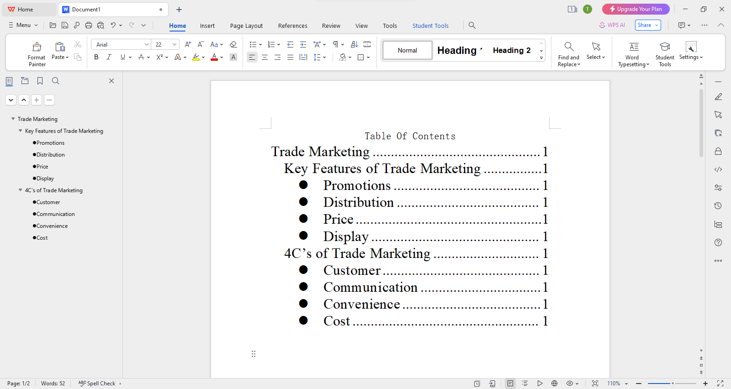Collapse the Key Features of Trade Marketing node
This screenshot has width=731, height=389.
[20, 131]
